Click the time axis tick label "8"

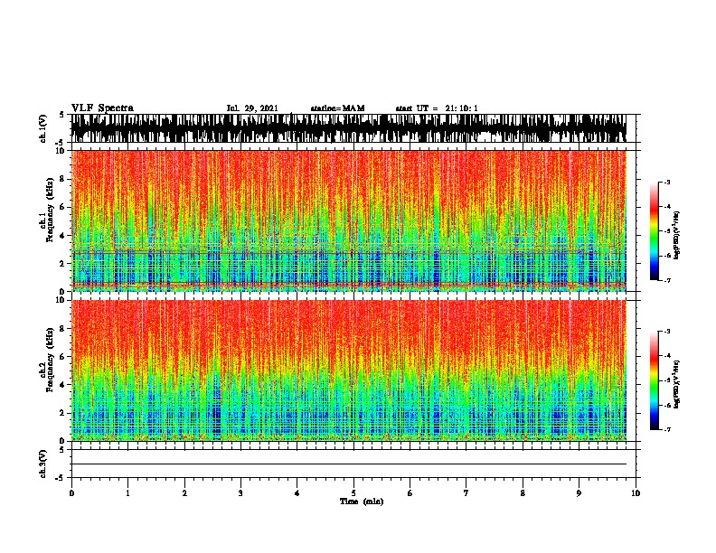click(x=523, y=493)
